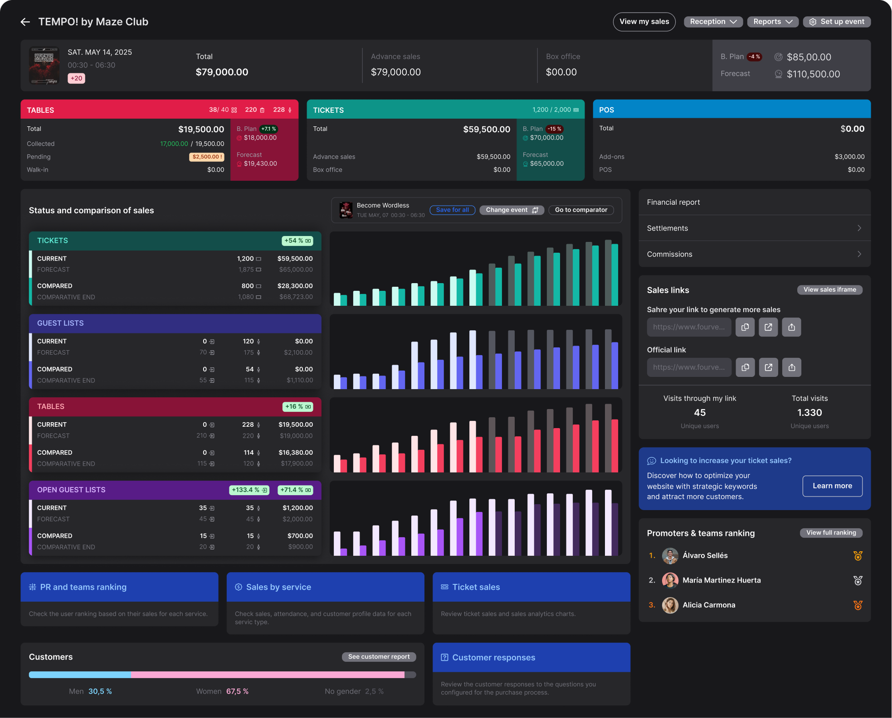Open the Ticket sales card
The image size is (892, 718).
coord(531,603)
